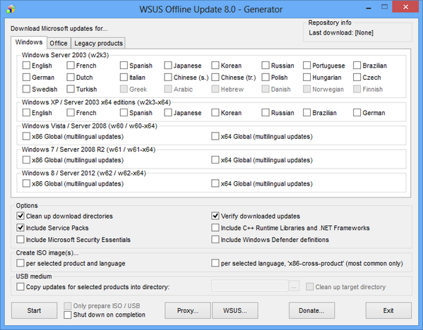423x330 pixels.
Task: Select the Windows tab
Action: [29, 42]
